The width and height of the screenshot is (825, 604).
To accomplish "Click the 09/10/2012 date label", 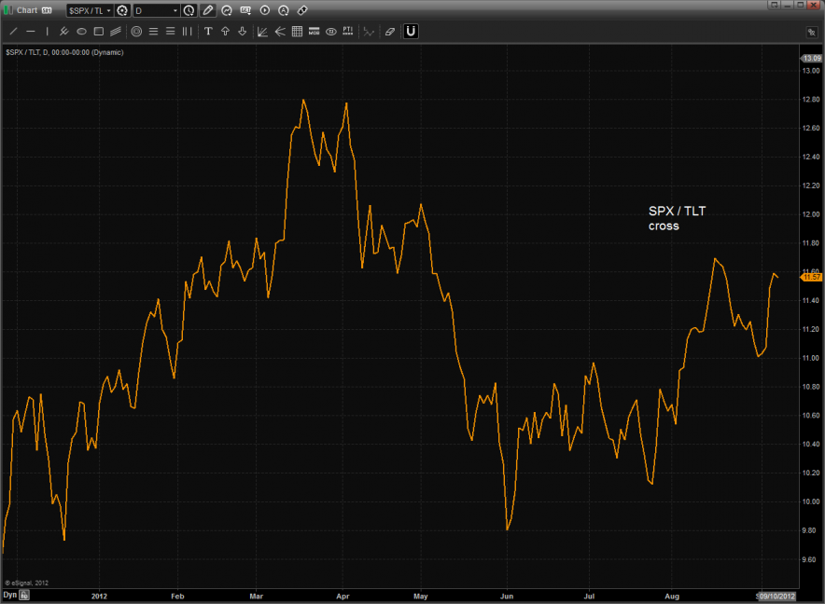I will pos(776,594).
